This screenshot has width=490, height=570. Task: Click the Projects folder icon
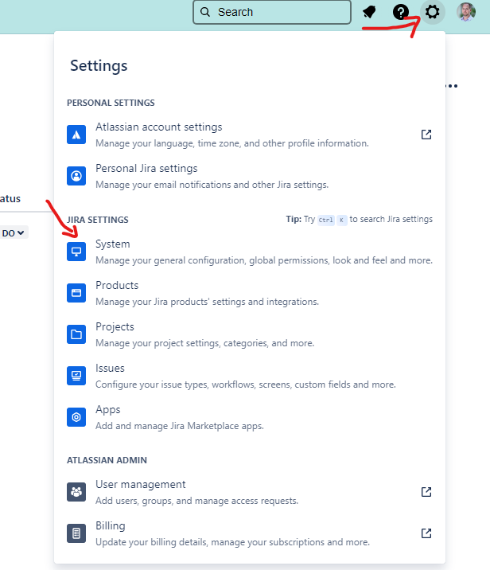(76, 334)
